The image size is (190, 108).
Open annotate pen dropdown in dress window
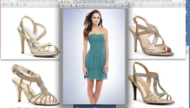107,6
